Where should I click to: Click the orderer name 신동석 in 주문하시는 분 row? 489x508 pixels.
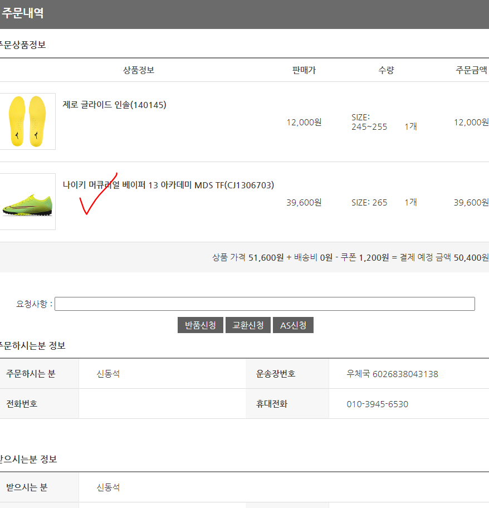coord(108,374)
